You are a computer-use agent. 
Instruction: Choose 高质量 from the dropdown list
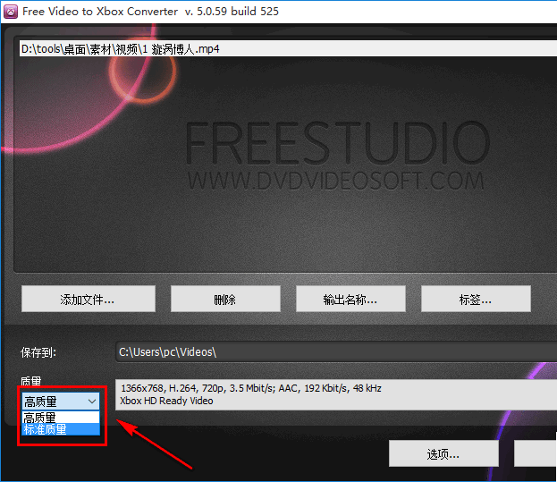[61, 417]
